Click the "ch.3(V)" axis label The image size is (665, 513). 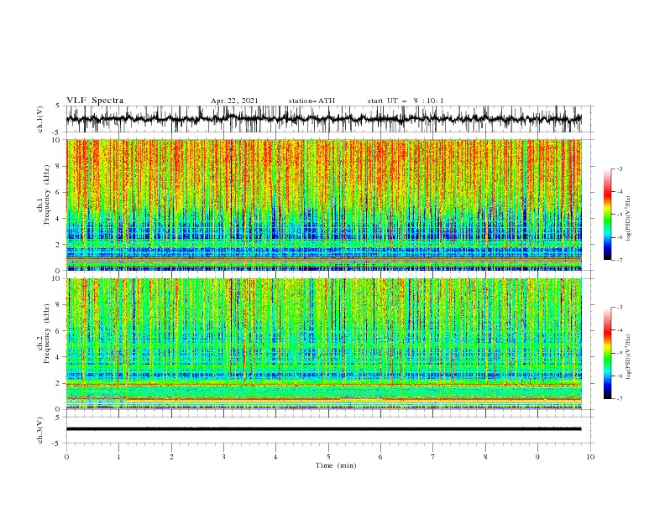(40, 430)
